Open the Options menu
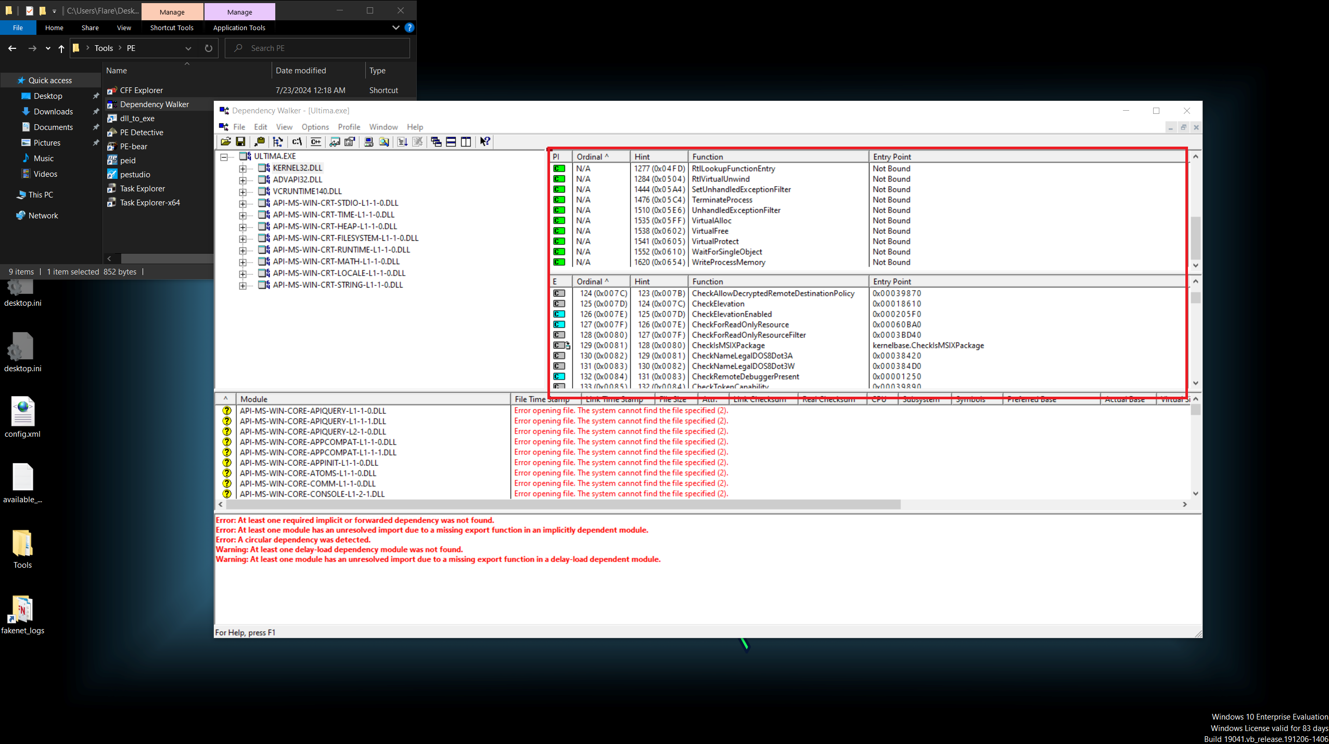Screen dimensions: 1329x744 pyautogui.click(x=315, y=127)
